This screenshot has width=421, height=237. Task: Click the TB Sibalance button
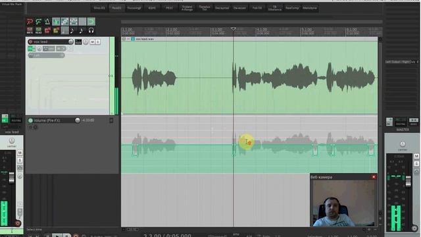click(275, 8)
